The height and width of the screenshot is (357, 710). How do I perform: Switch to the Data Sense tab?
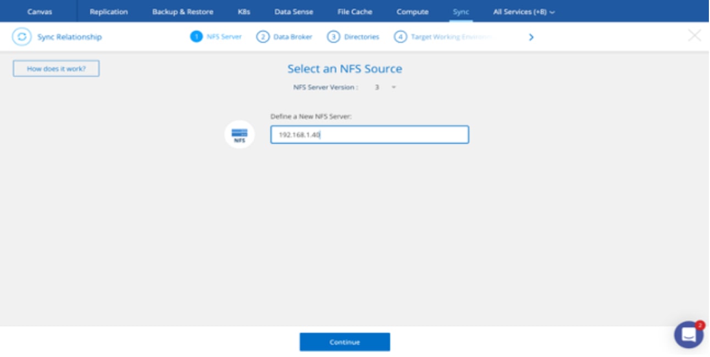pyautogui.click(x=293, y=12)
